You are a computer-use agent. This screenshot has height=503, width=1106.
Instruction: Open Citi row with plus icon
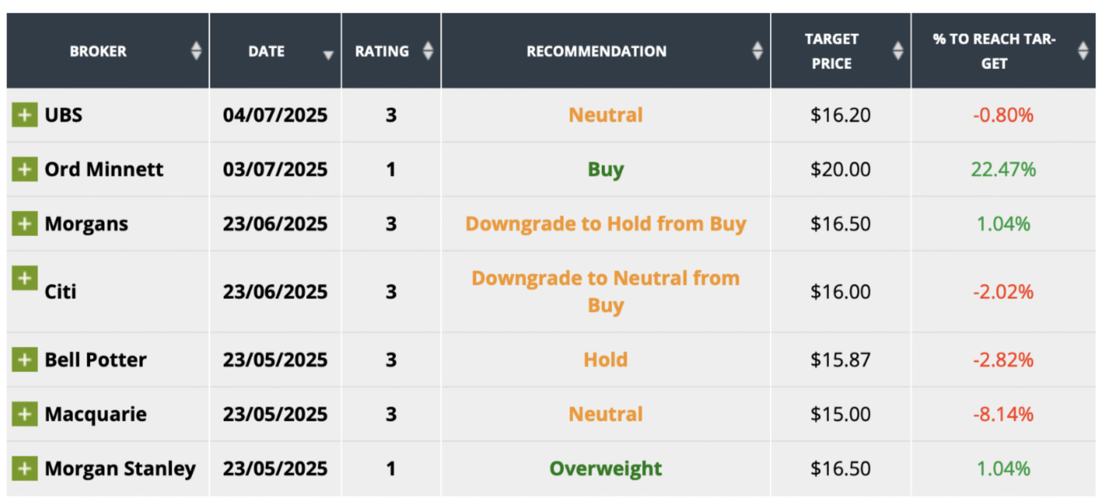[25, 278]
